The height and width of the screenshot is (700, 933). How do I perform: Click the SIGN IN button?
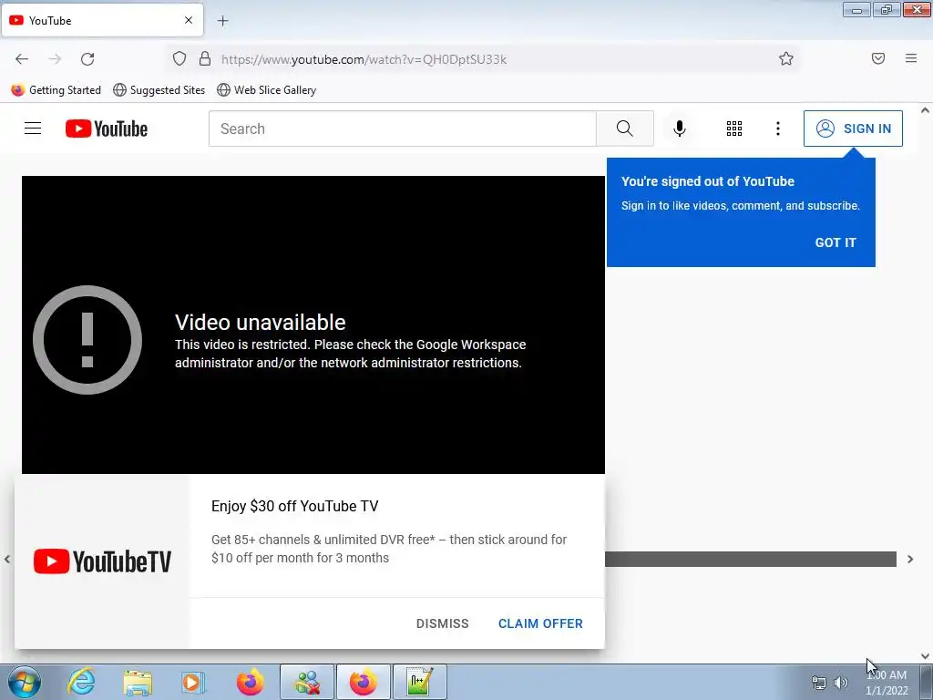tap(853, 129)
